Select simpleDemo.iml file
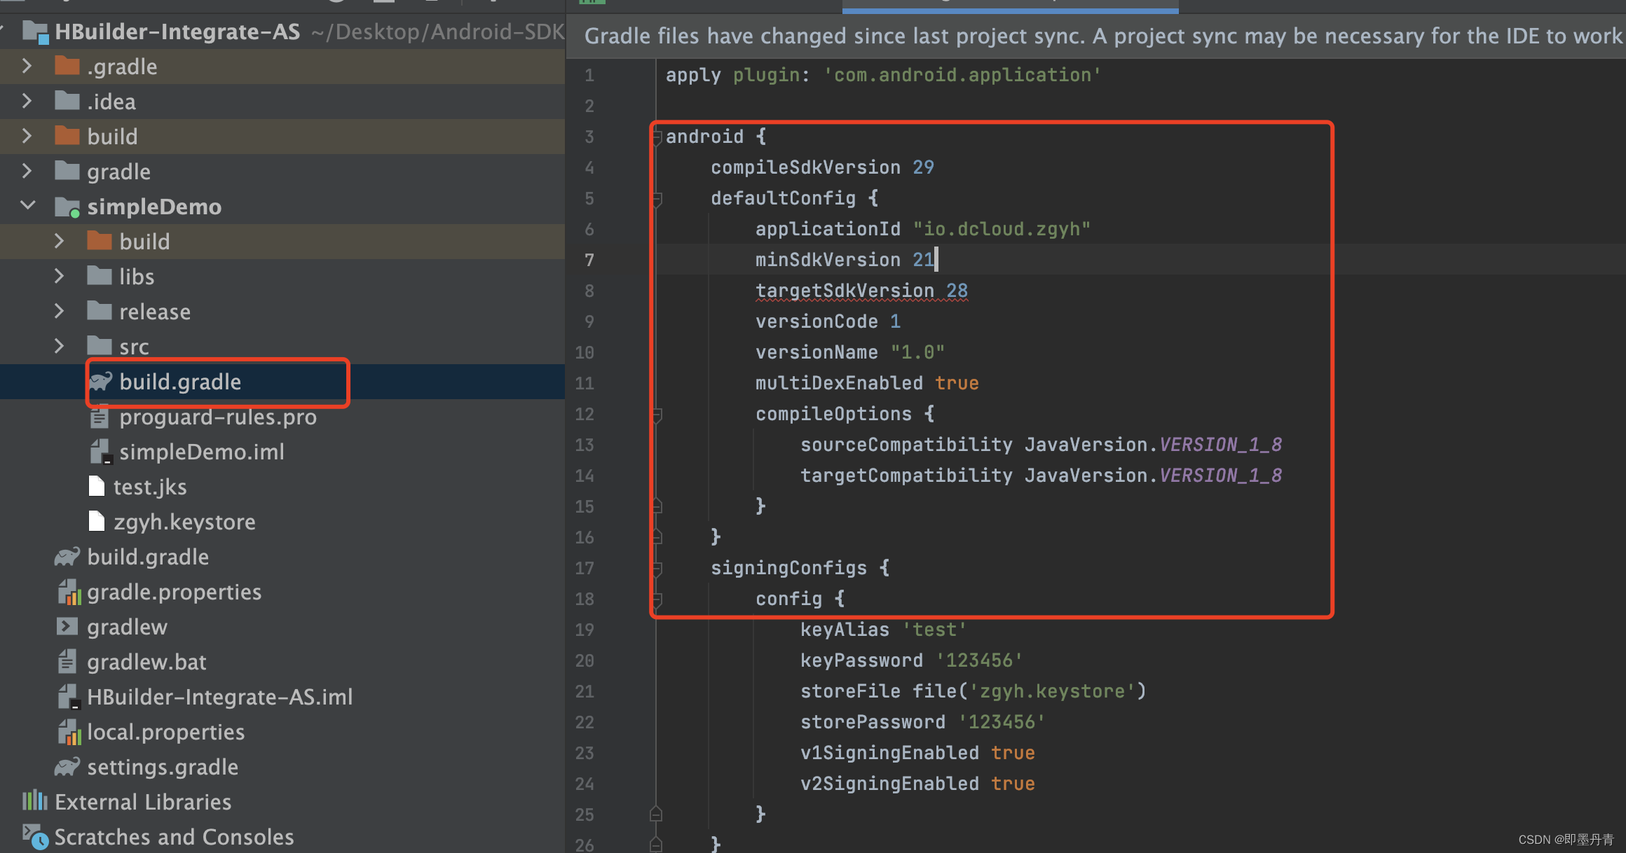 [202, 452]
